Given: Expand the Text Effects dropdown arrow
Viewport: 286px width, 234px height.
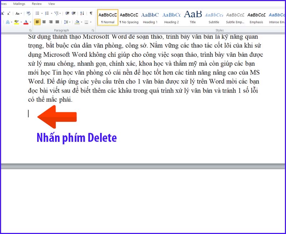Looking at the screenshot, I should 11,22.
